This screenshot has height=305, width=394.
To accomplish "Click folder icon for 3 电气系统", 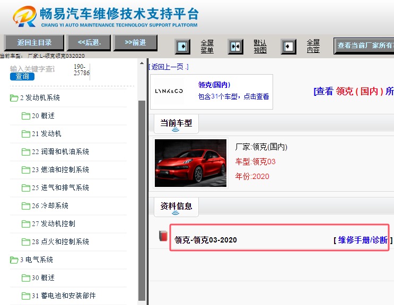I will point(14,260).
